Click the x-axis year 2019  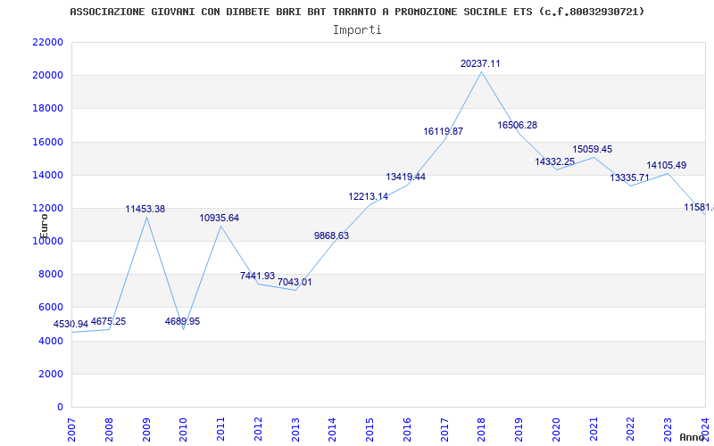519,429
